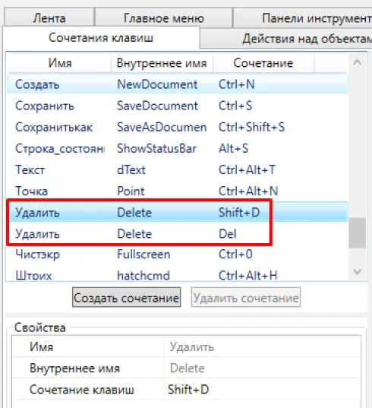
Task: Click the ShowStatusBar internal name cell
Action: click(156, 149)
